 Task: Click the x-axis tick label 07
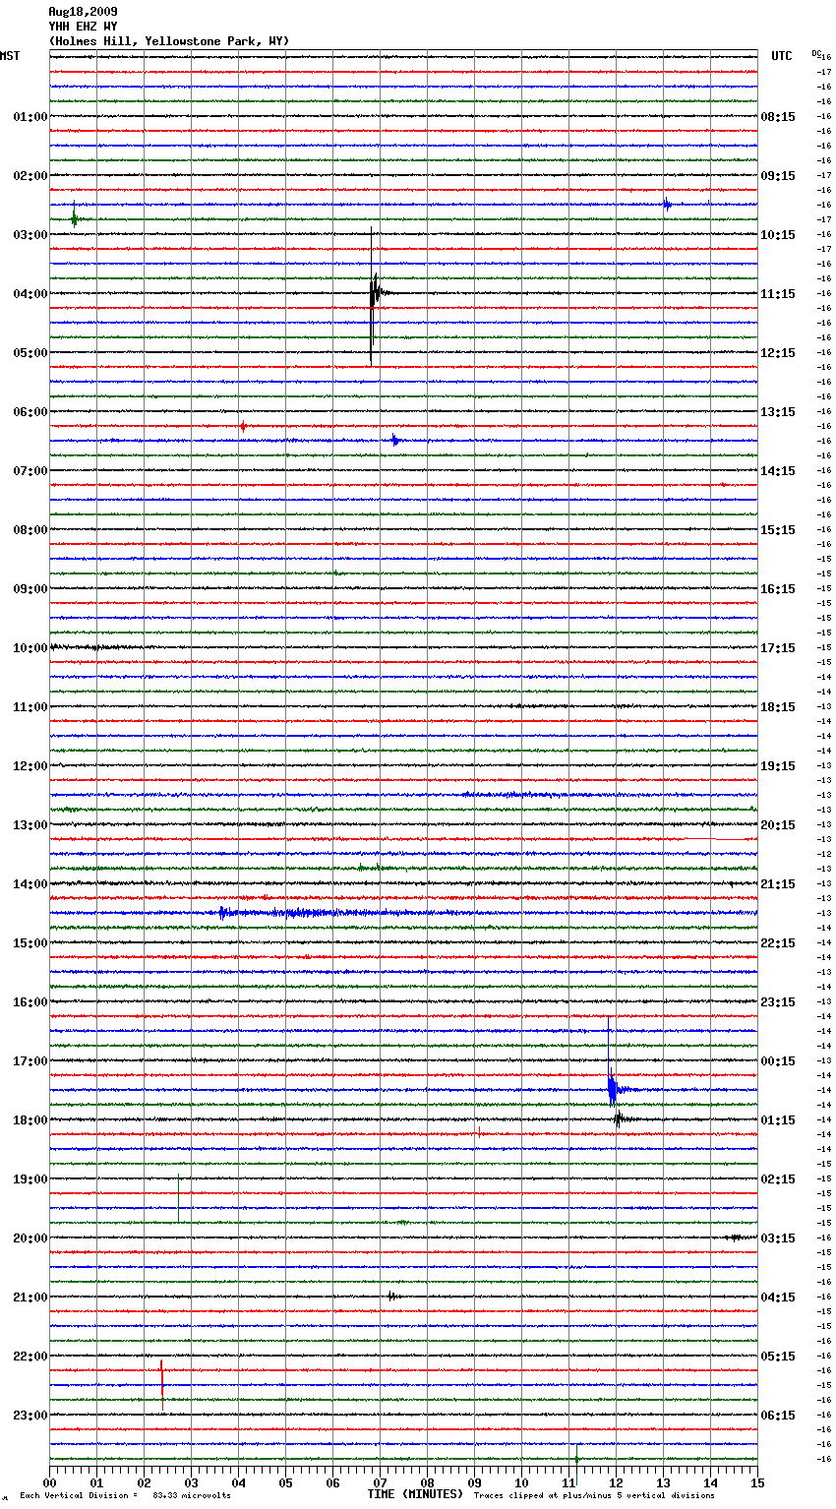tap(380, 1482)
